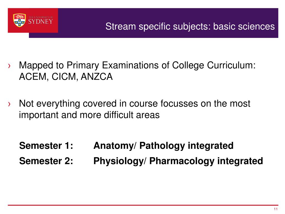Select the slide title 'Stream specific subjects: basic sciences'
This screenshot has width=285, height=214.
(x=190, y=27)
